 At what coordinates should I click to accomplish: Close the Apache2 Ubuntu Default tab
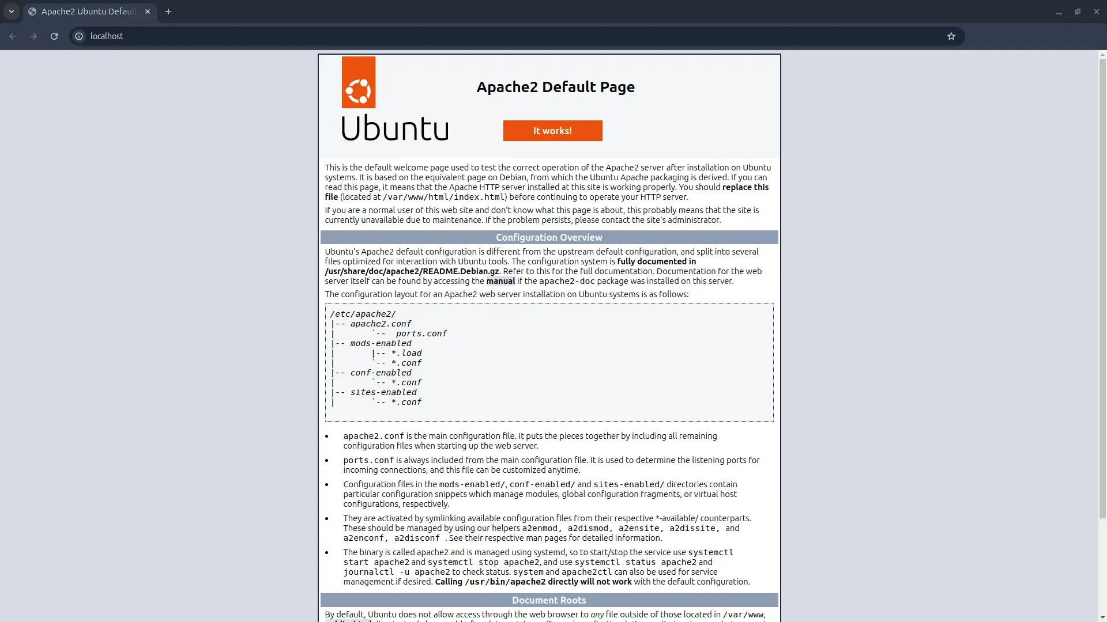[148, 12]
